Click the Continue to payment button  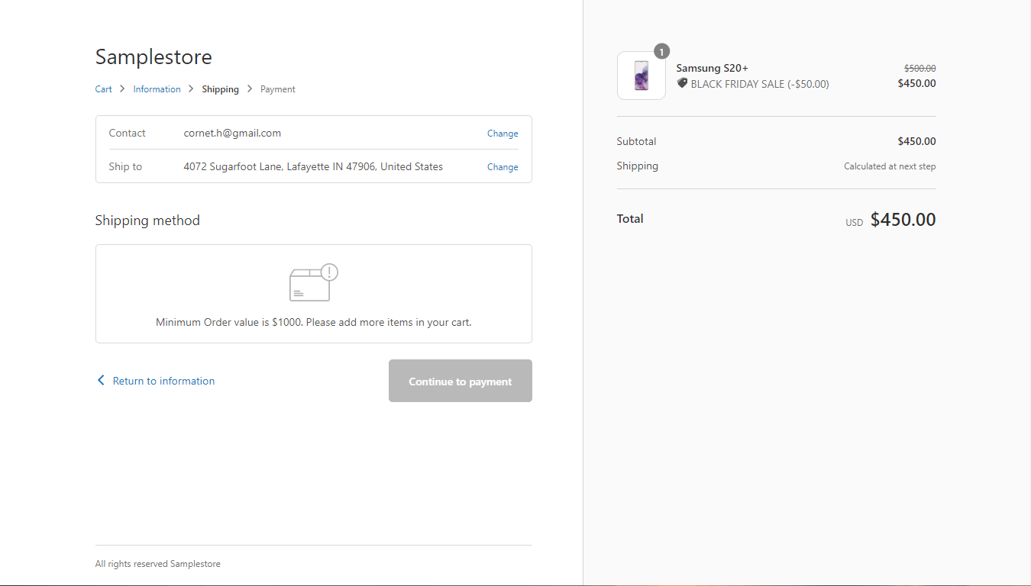[x=461, y=381]
